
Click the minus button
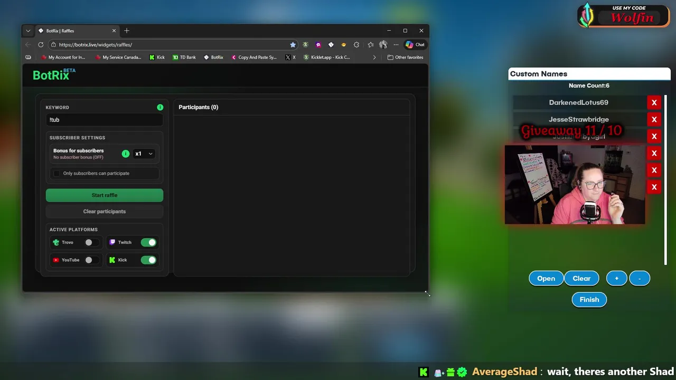click(640, 278)
